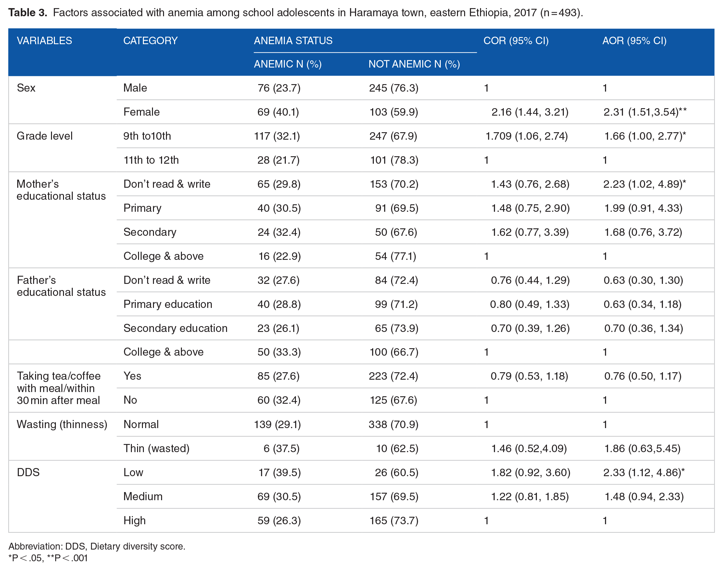Click the Secondary education category cell
The image size is (723, 571).
coord(175,328)
